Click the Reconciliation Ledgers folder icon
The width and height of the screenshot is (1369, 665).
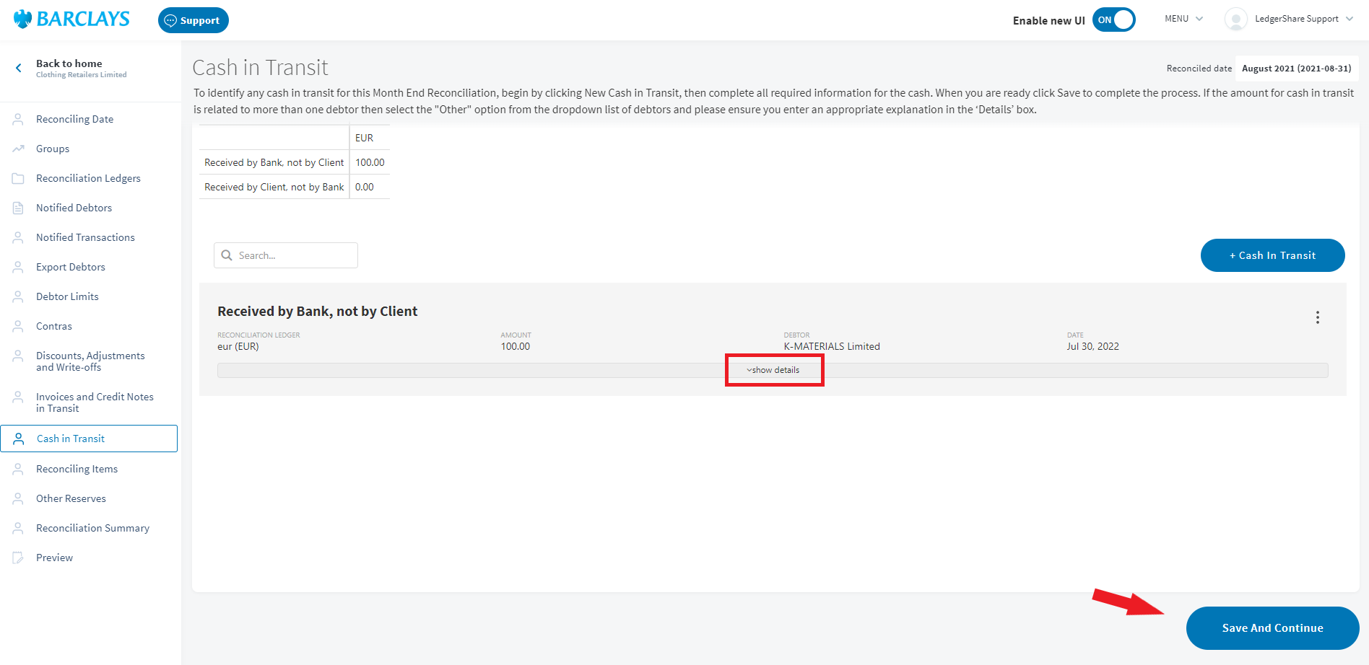coord(18,178)
